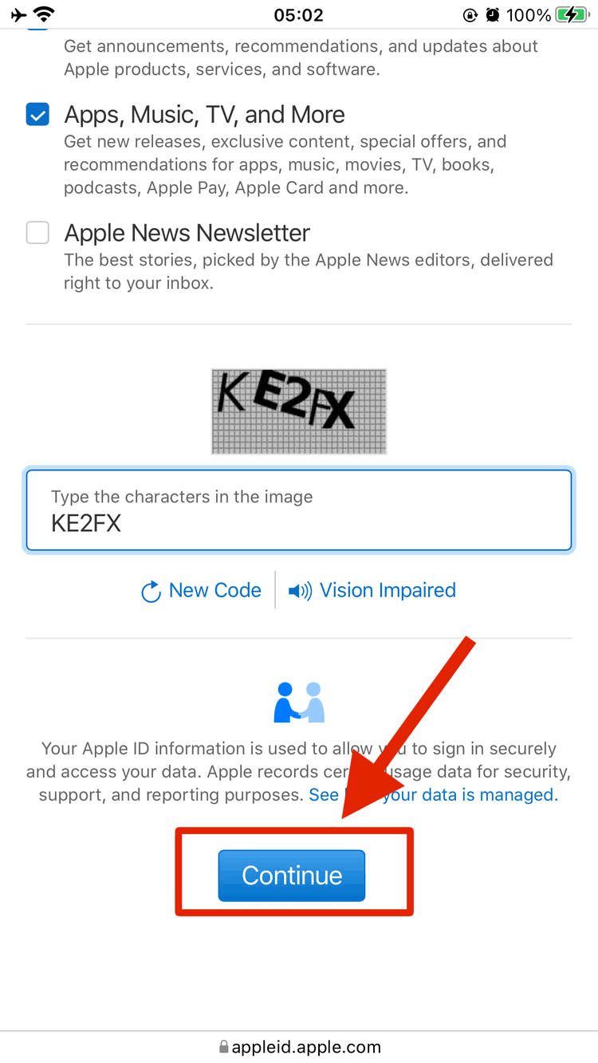Tap the battery charging icon
Image resolution: width=598 pixels, height=1063 pixels.
click(x=572, y=14)
